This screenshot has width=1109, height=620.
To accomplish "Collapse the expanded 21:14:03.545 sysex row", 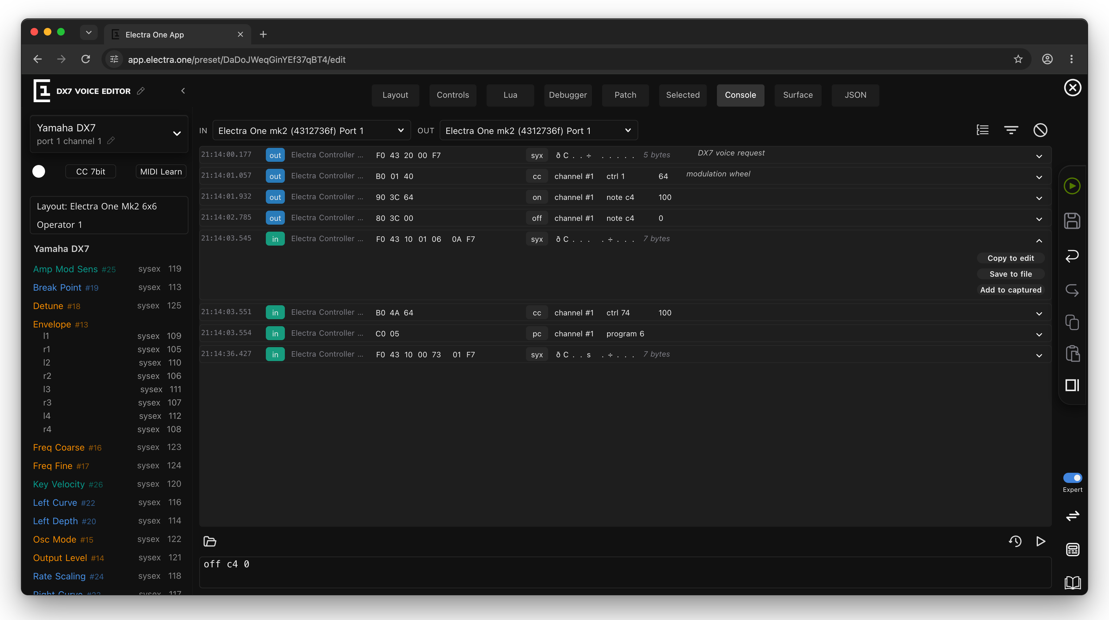I will pos(1039,240).
